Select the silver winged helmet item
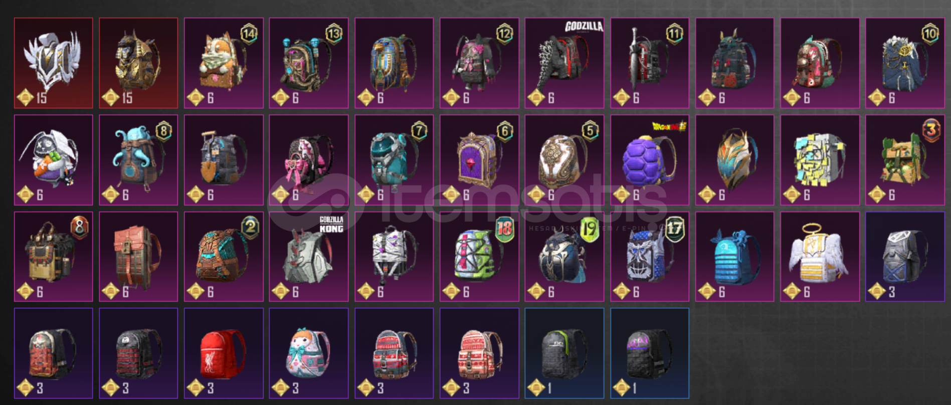Screen dimensions: 951x405 (54, 63)
